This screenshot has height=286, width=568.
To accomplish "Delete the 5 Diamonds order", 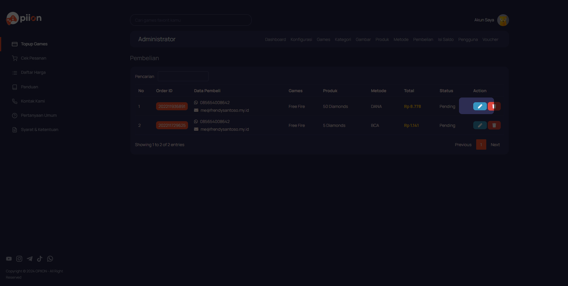I will pos(494,125).
